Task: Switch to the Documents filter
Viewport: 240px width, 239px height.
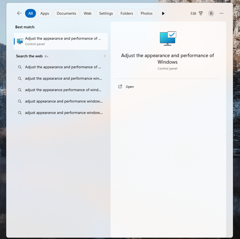Action: point(66,13)
